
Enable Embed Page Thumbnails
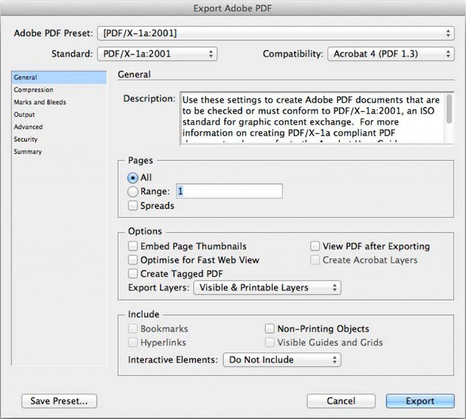click(133, 246)
